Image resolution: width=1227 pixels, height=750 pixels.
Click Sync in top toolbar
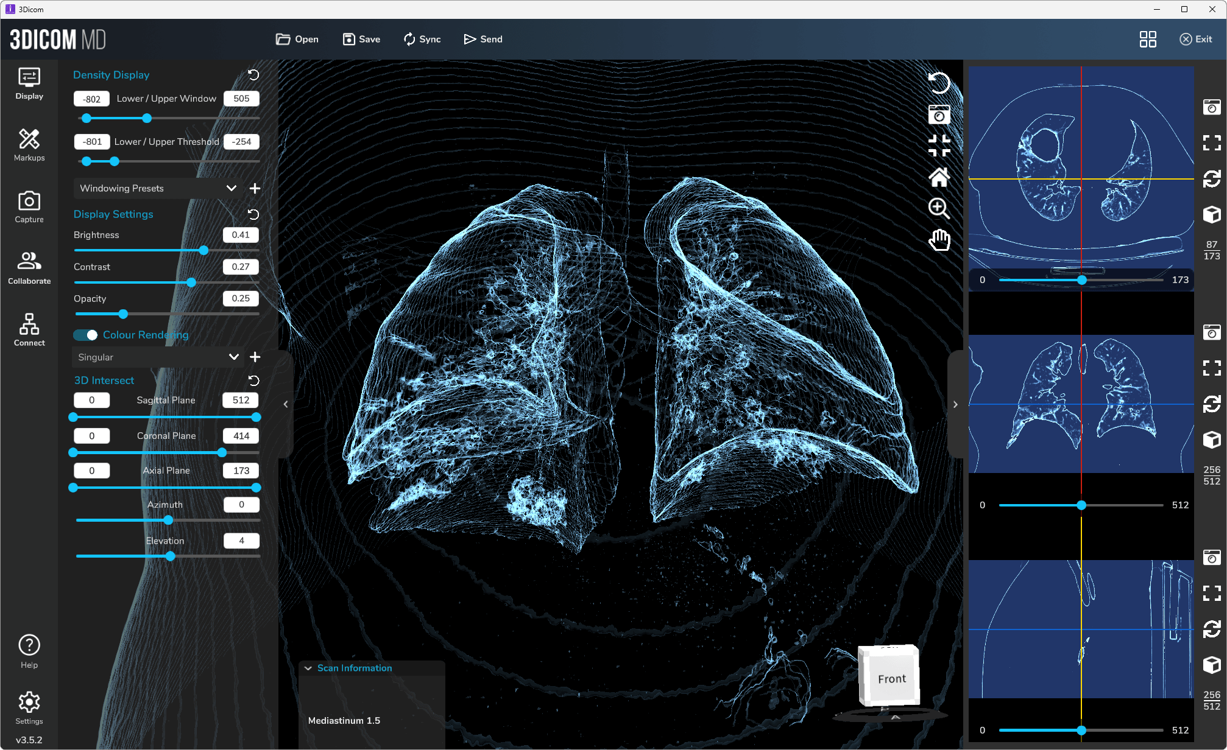coord(422,39)
